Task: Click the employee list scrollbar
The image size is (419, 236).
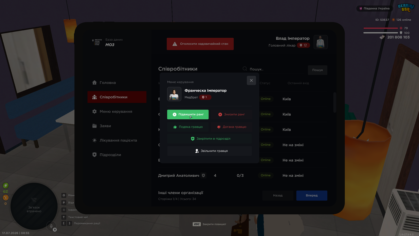Action: click(x=335, y=103)
